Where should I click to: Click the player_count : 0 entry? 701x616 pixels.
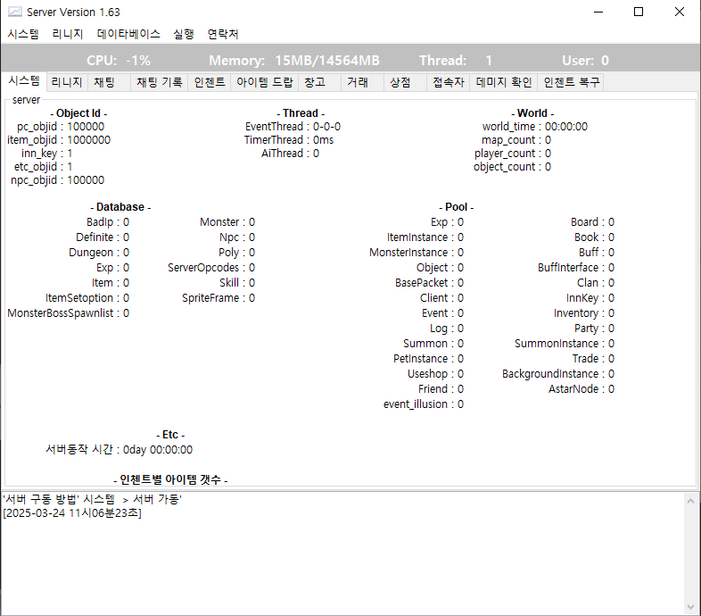[x=512, y=154]
